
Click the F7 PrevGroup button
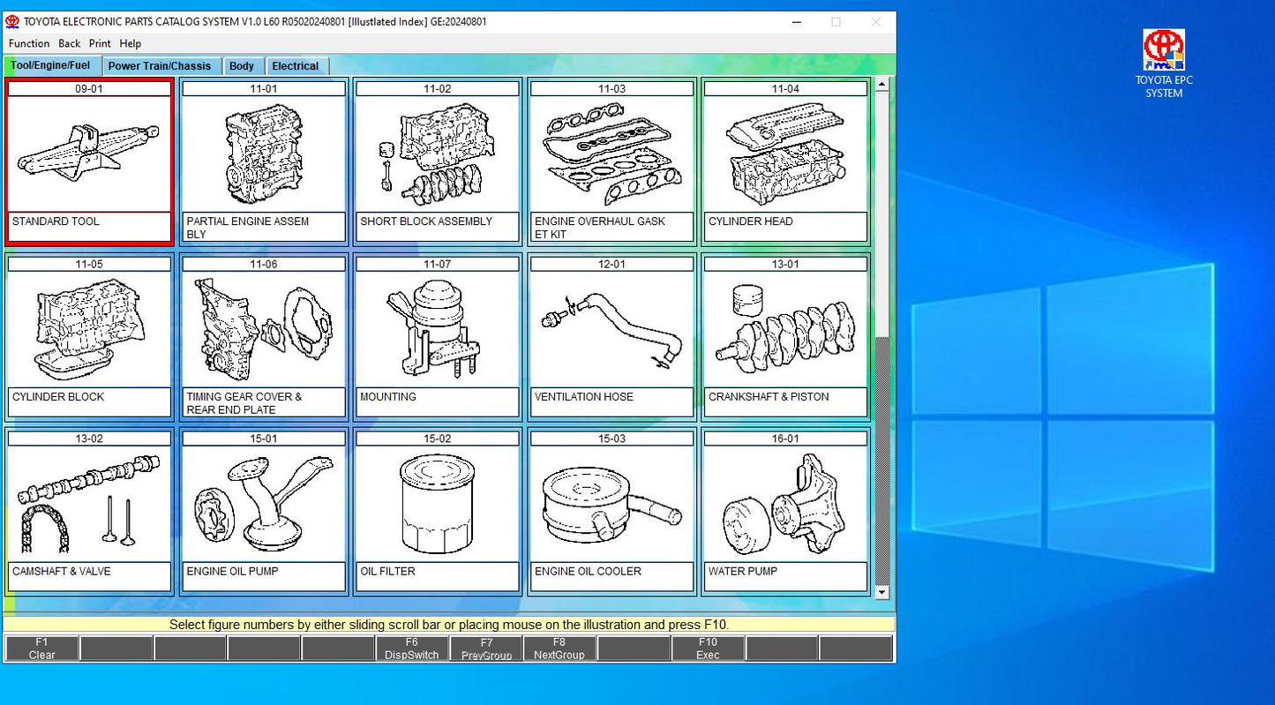[486, 649]
